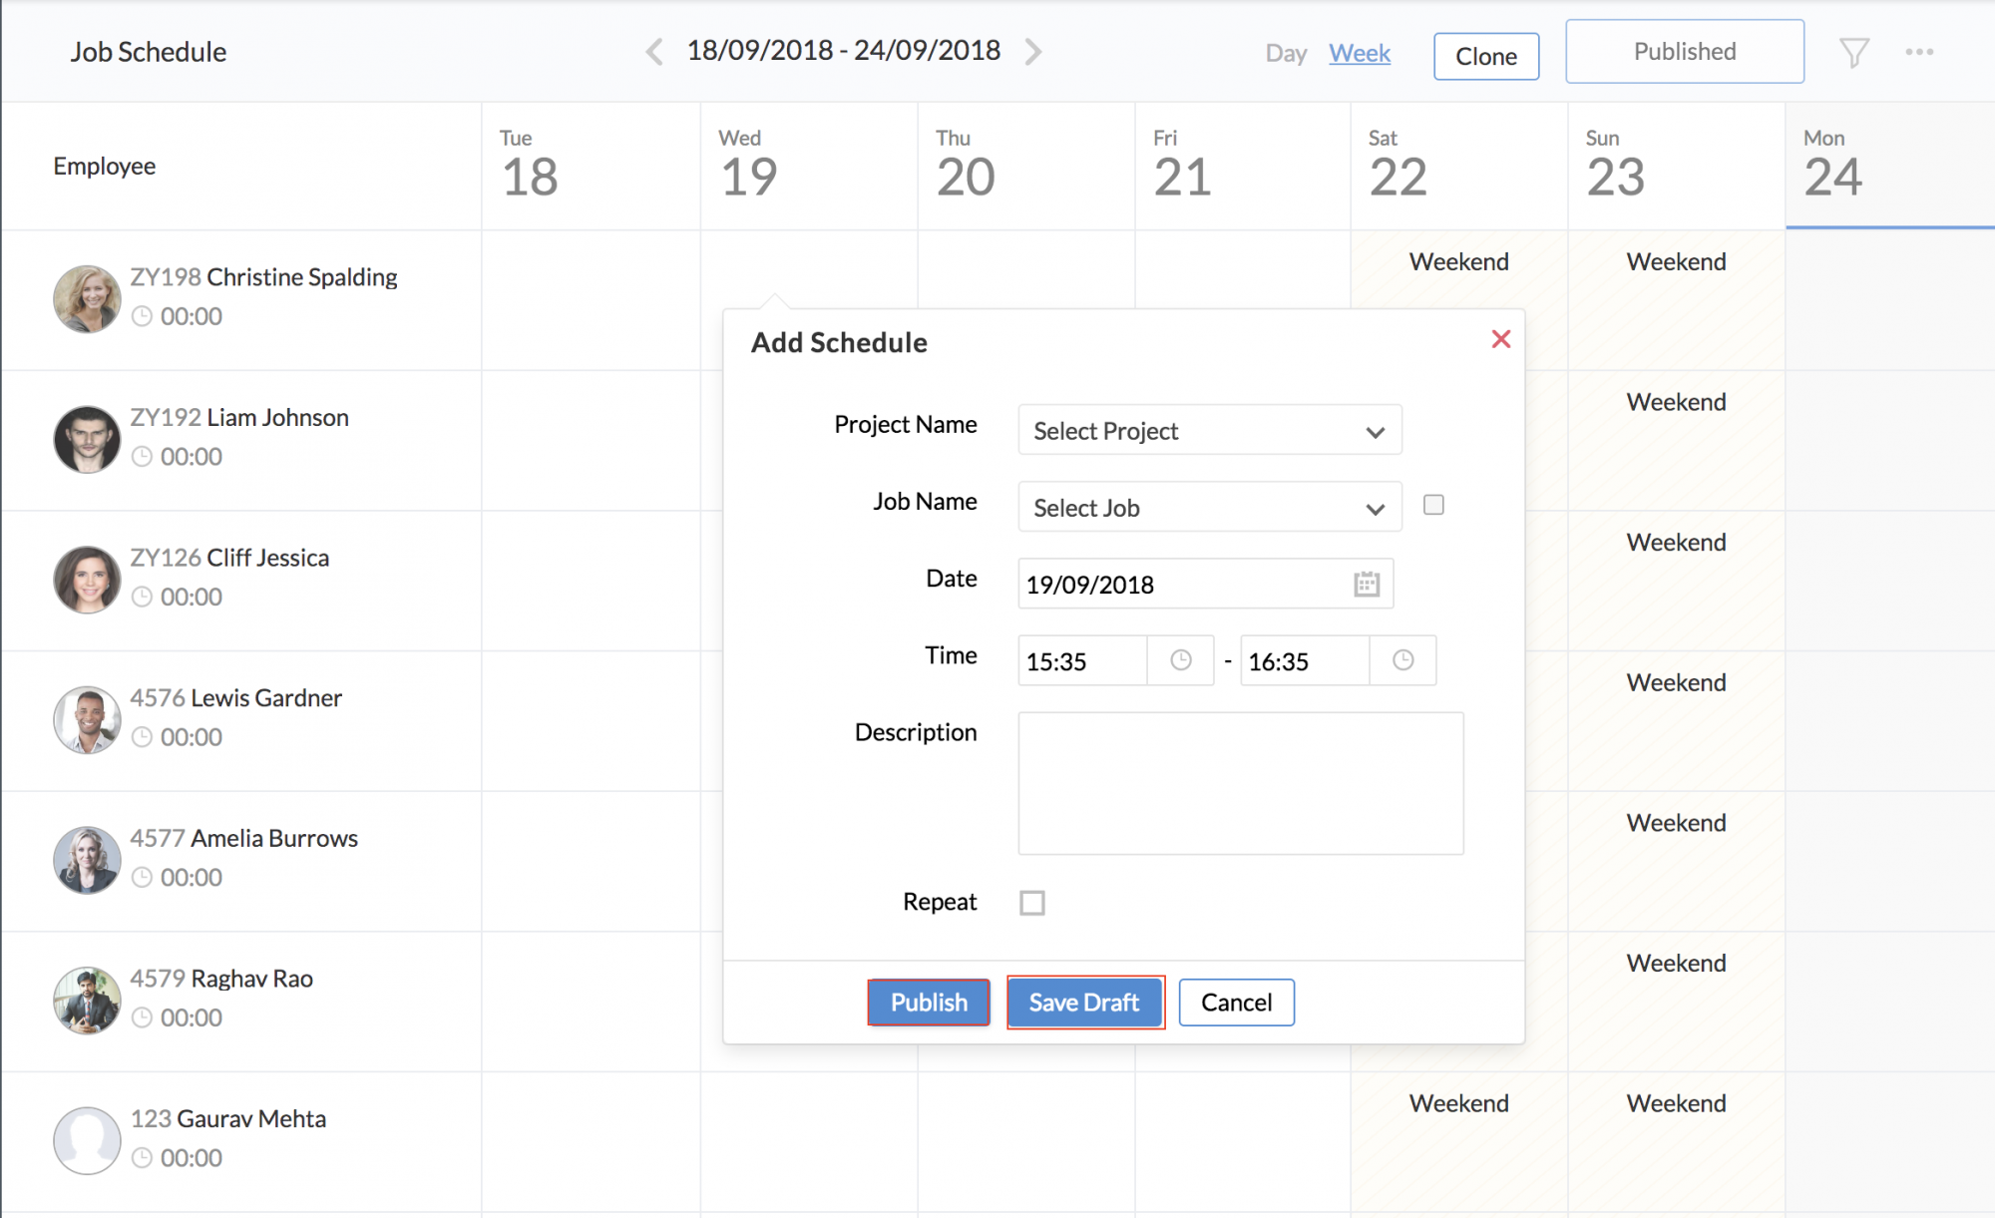Switch schedule view to Day
1995x1218 pixels.
pyautogui.click(x=1286, y=53)
